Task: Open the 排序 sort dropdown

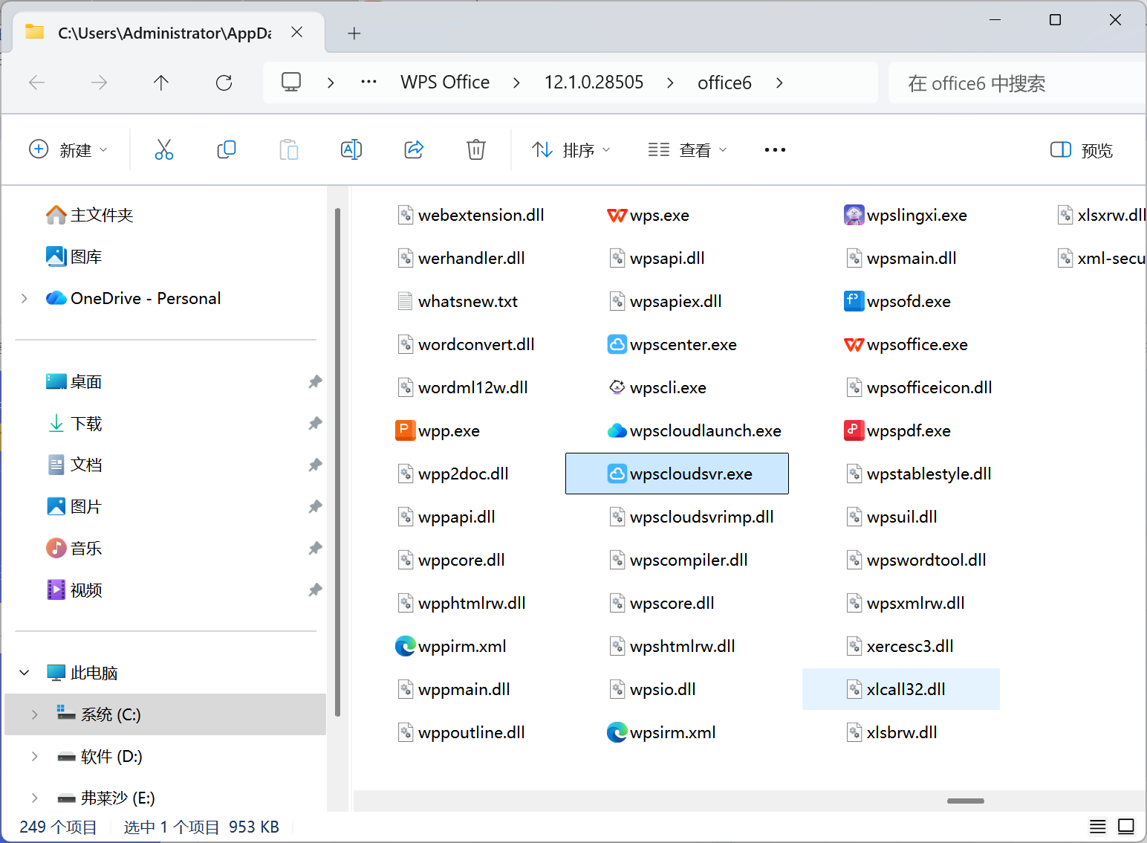Action: [571, 150]
